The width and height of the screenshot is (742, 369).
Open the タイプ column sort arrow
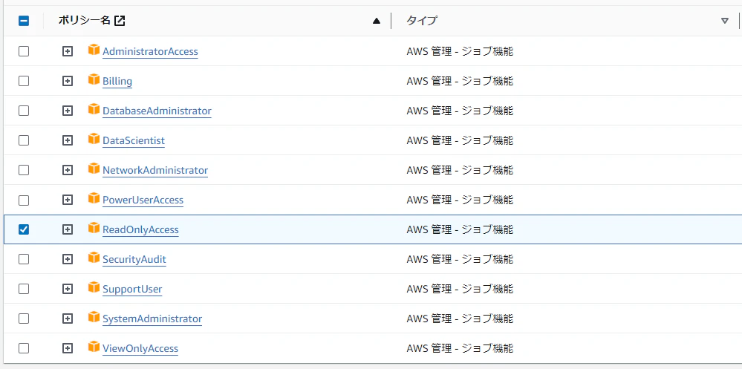pos(724,20)
